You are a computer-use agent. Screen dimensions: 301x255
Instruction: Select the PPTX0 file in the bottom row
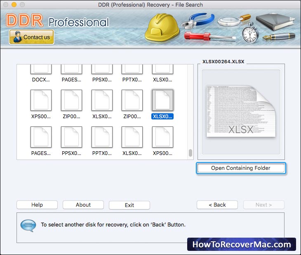pyautogui.click(x=102, y=141)
